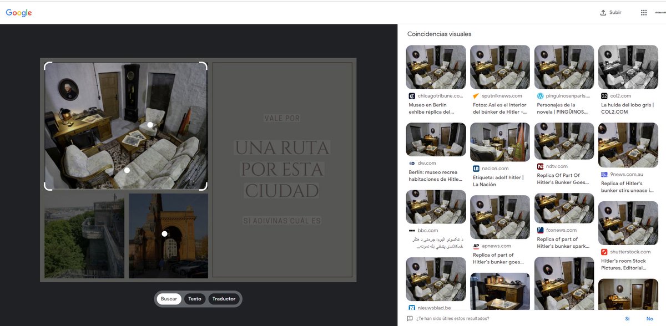The image size is (666, 326).
Task: Click the thumbnail below the shutterstock result
Action: pyautogui.click(x=628, y=294)
